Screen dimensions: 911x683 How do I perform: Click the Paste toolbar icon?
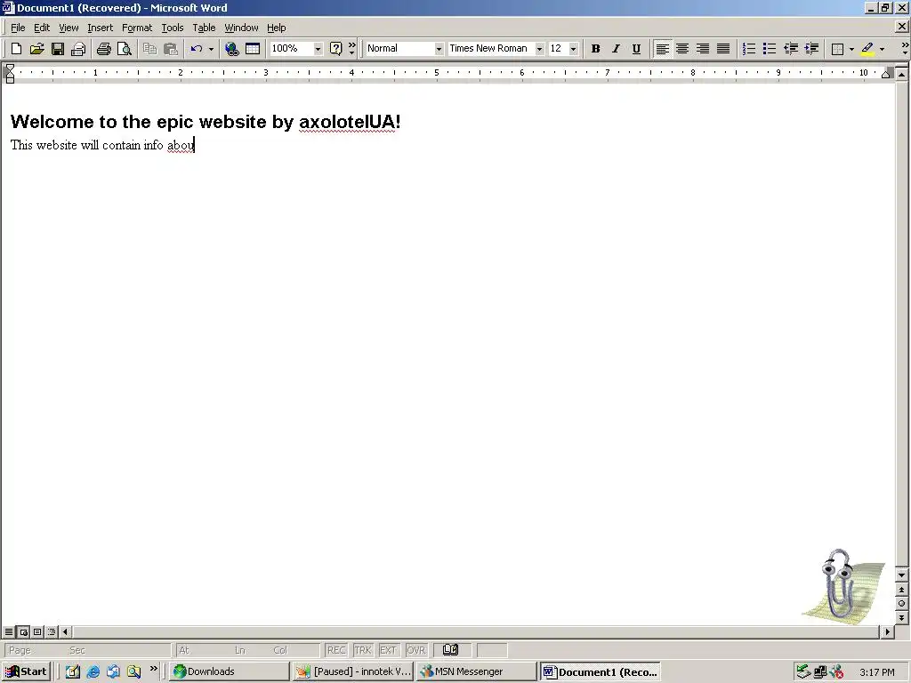pyautogui.click(x=170, y=49)
